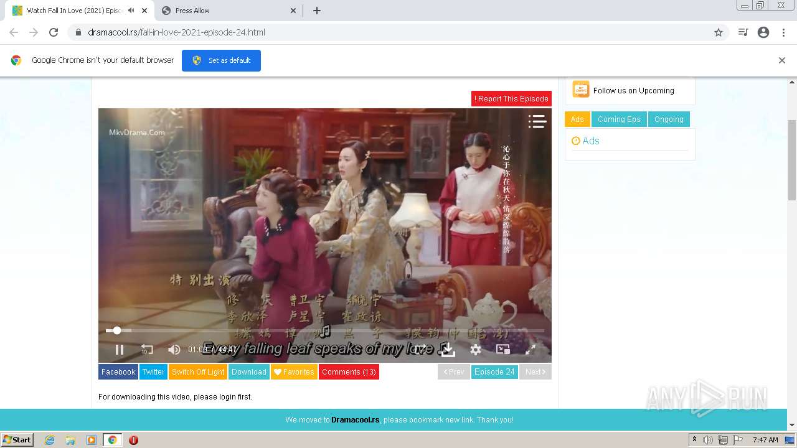Share episode on Facebook
Viewport: 797px width, 448px height.
[x=118, y=372]
